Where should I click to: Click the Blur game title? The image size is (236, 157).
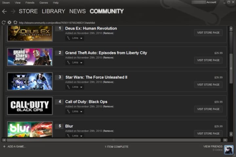(x=69, y=126)
